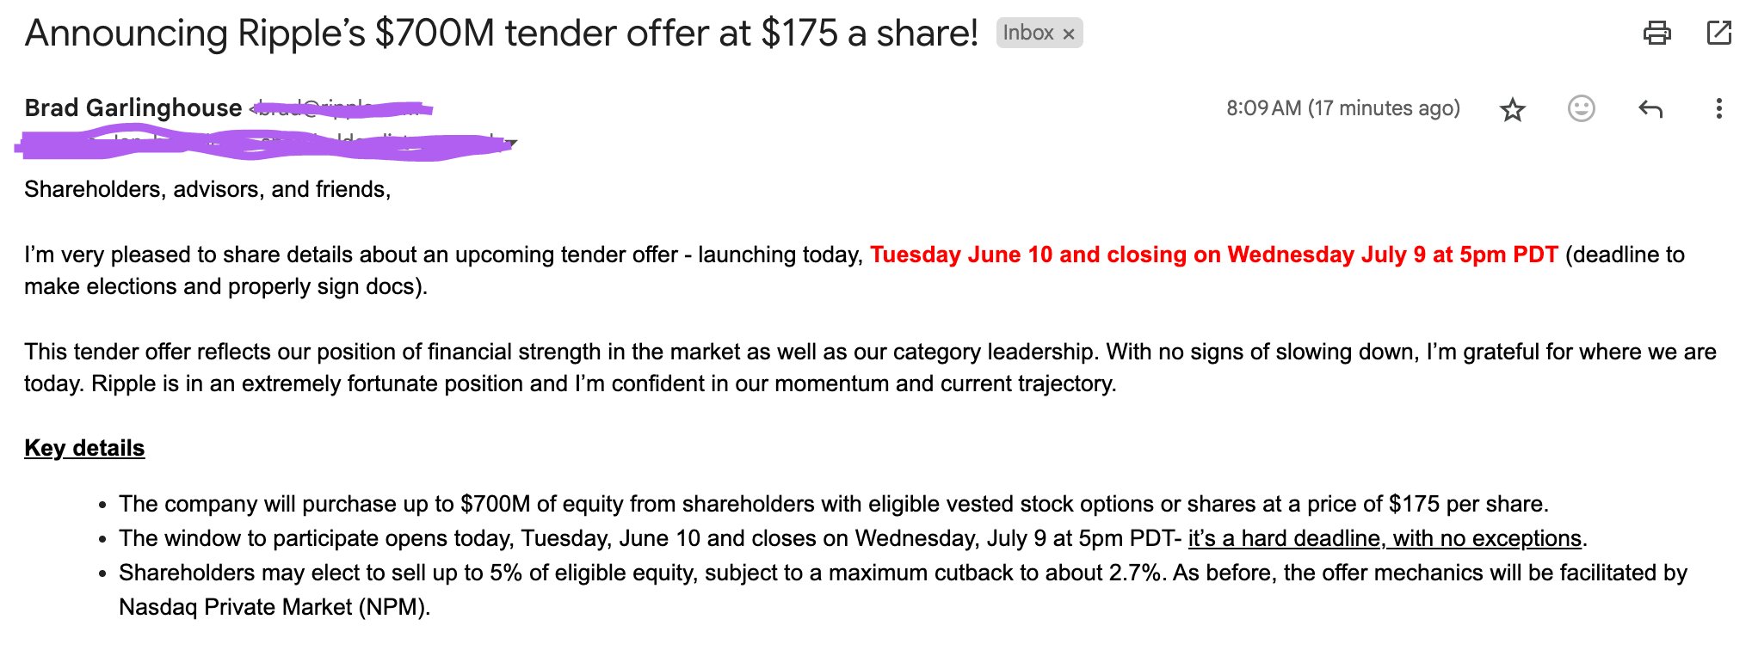Click the redacted recipients line under the sender
This screenshot has height=650, width=1752.
[x=262, y=144]
